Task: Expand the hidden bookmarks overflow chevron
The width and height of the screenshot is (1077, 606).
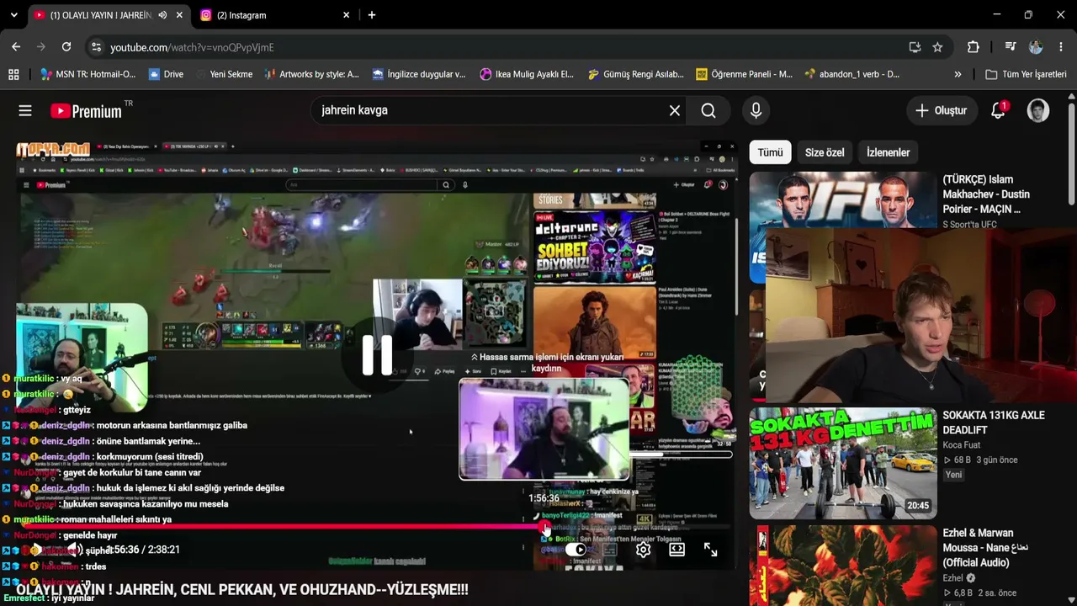Action: (958, 74)
